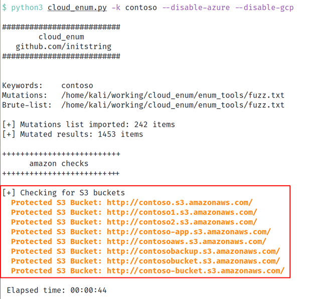
Task: Click the python3 command word
Action: point(27,8)
